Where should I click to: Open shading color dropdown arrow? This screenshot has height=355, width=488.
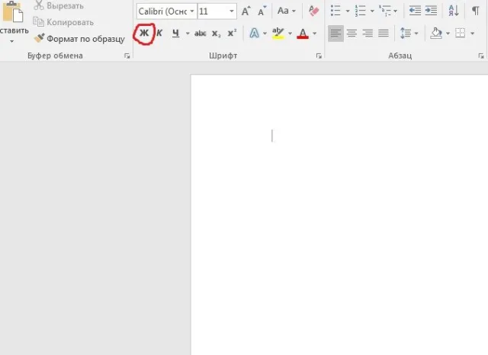point(448,34)
